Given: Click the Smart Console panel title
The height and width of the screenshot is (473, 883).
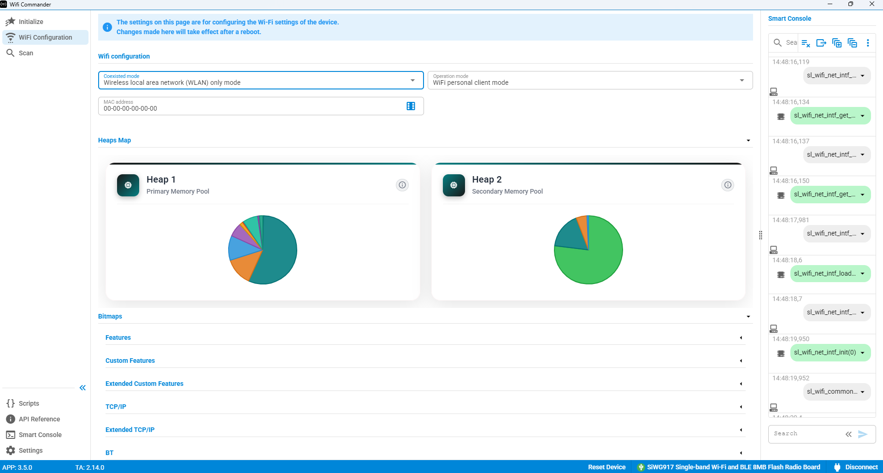Looking at the screenshot, I should click(789, 18).
